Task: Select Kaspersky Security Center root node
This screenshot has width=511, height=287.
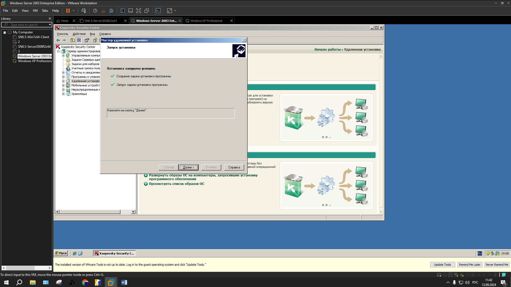Action: click(x=78, y=47)
